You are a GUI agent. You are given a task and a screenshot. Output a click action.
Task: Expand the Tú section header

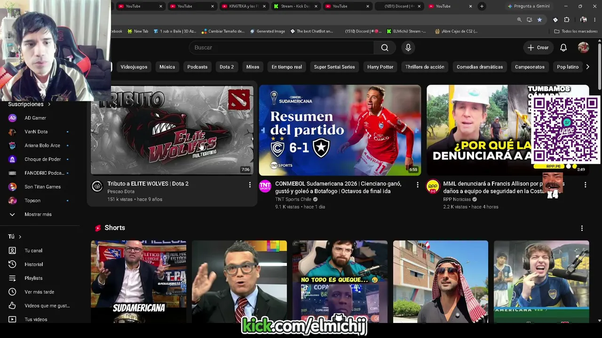(x=15, y=237)
